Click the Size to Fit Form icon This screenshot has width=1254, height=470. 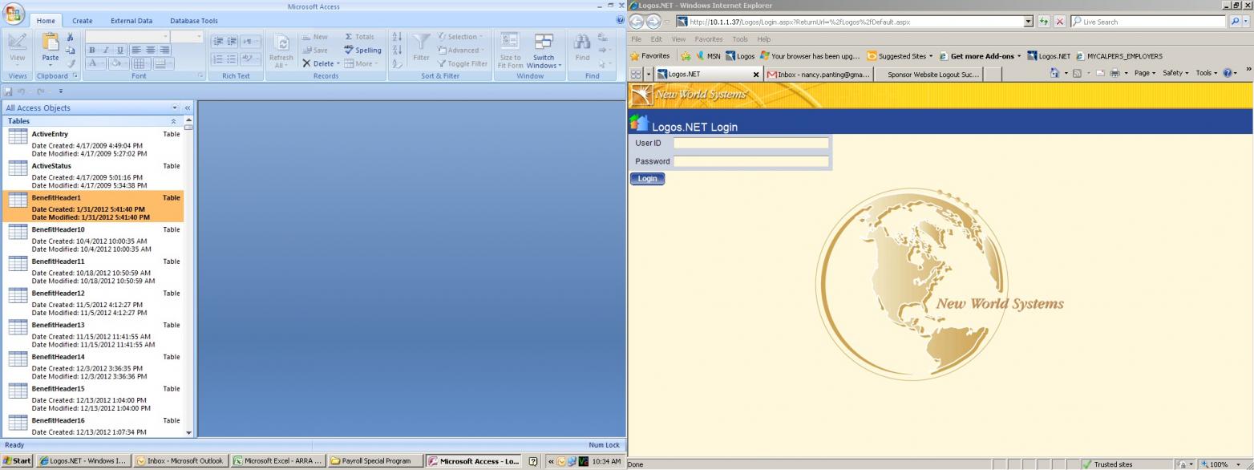click(510, 42)
